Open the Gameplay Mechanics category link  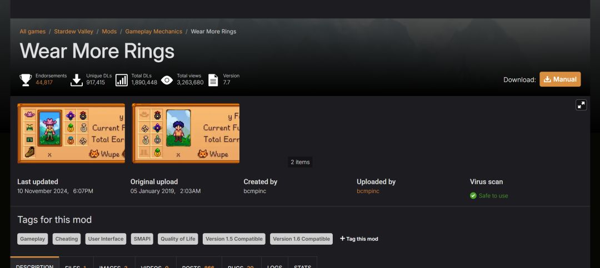point(153,31)
